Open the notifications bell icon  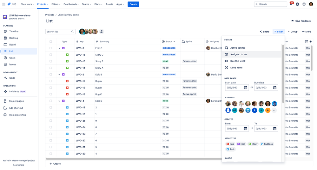(x=291, y=4)
